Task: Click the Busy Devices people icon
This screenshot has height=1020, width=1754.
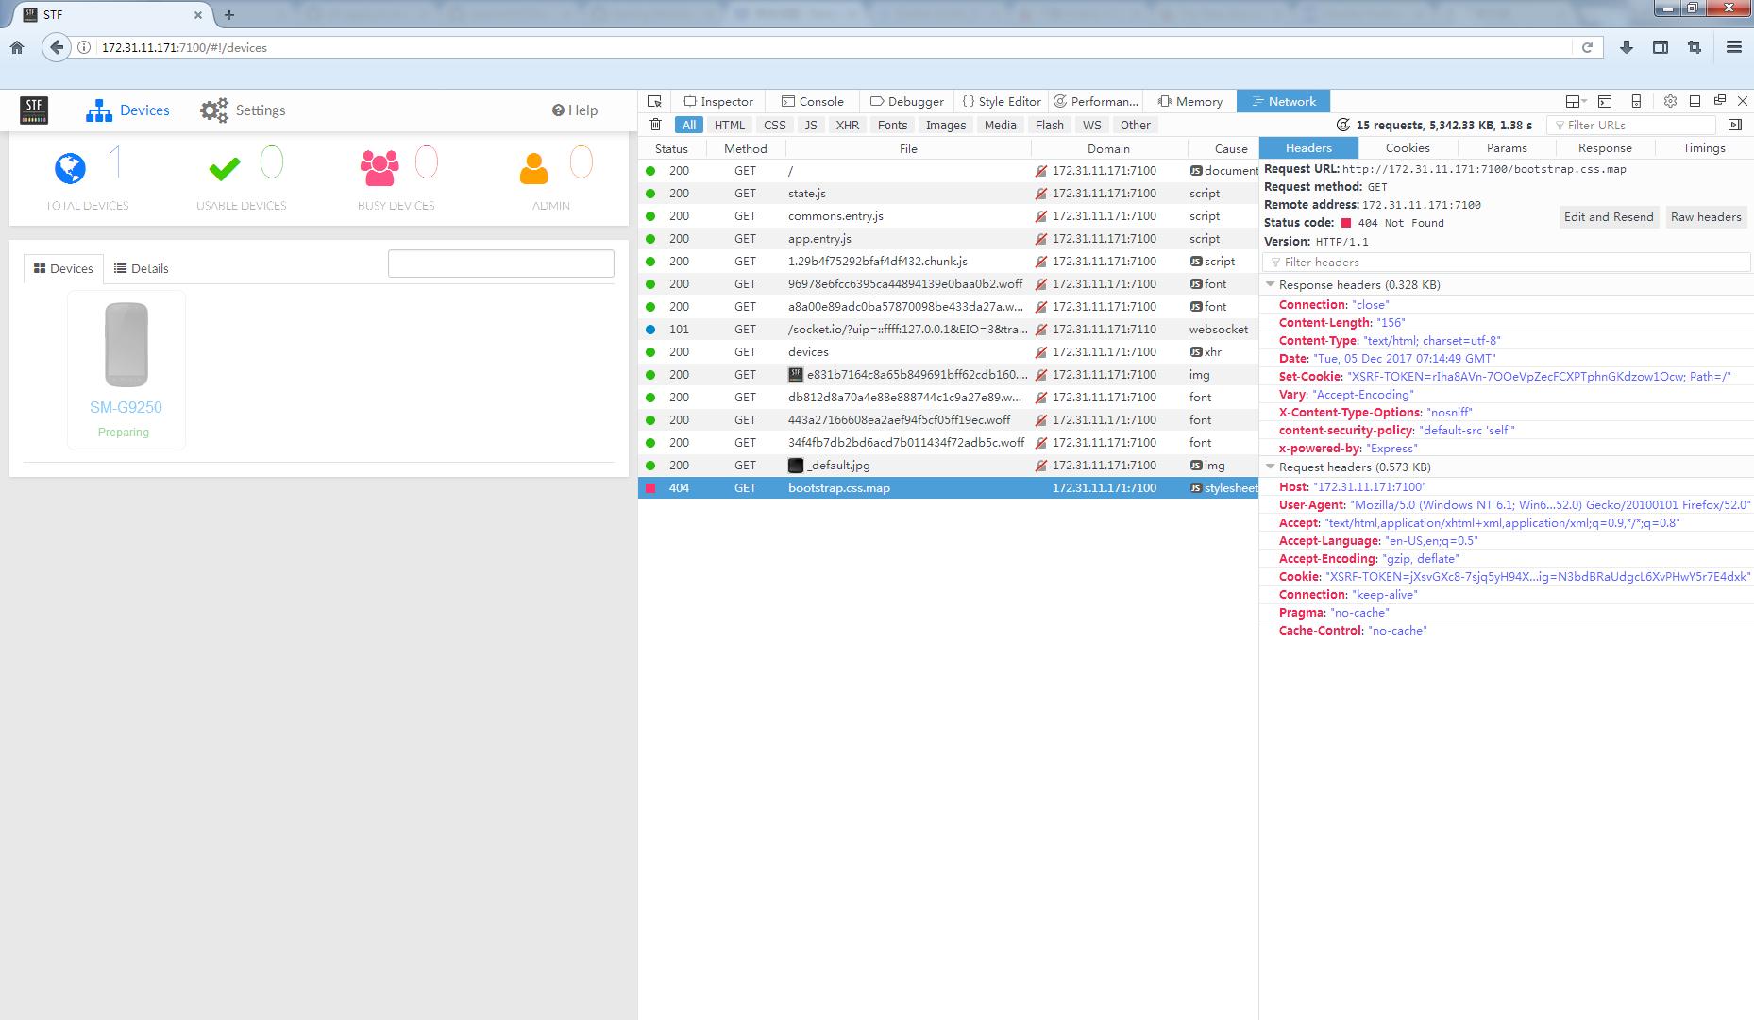Action: coord(379,168)
